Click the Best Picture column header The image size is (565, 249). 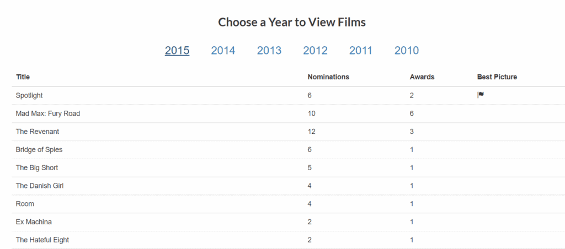(497, 77)
